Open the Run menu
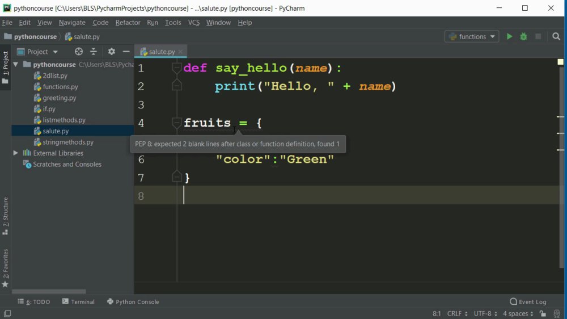The image size is (567, 319). (x=152, y=23)
